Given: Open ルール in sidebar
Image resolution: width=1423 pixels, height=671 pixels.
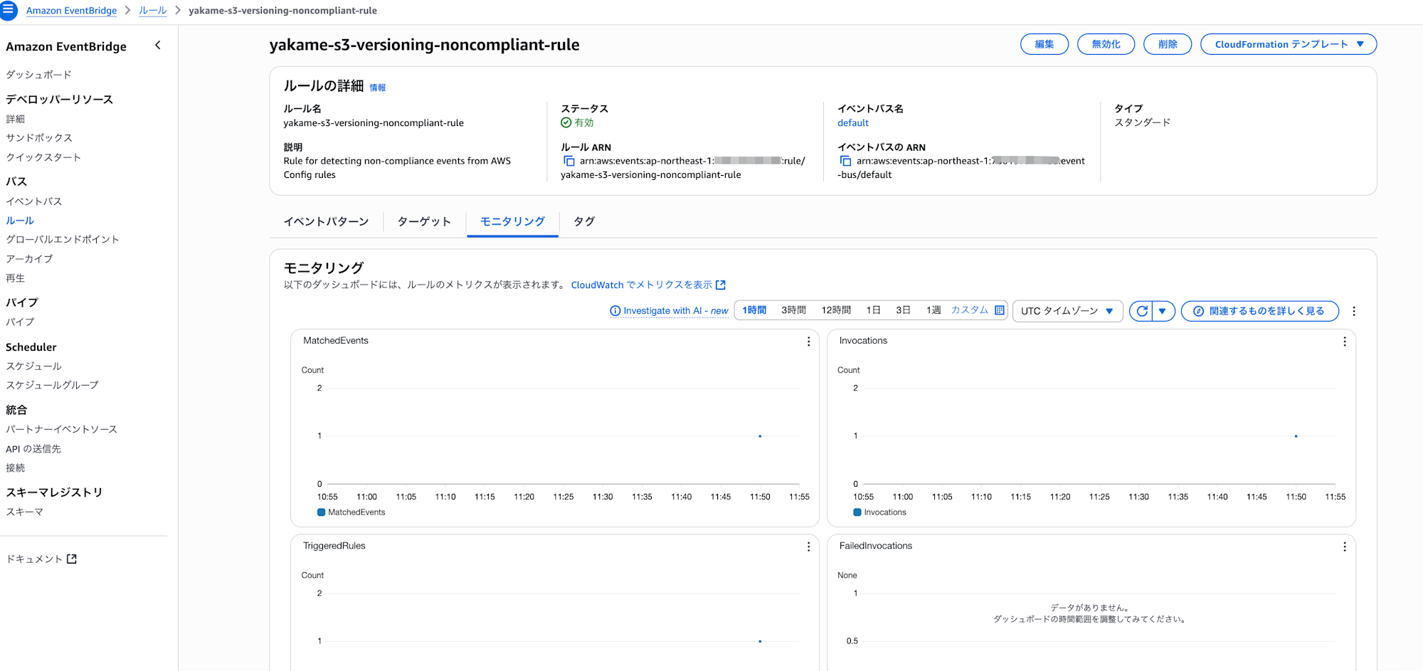Looking at the screenshot, I should tap(20, 221).
